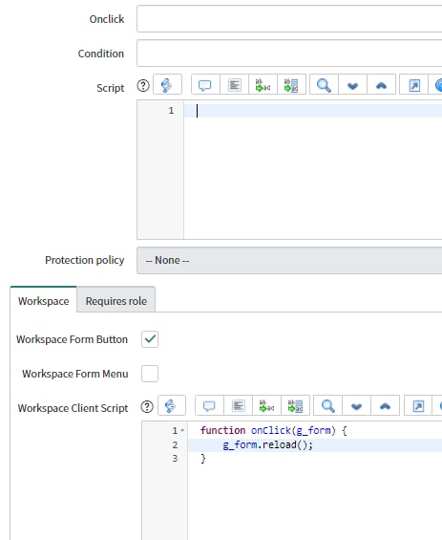Click the closing brace on line 3

203,459
